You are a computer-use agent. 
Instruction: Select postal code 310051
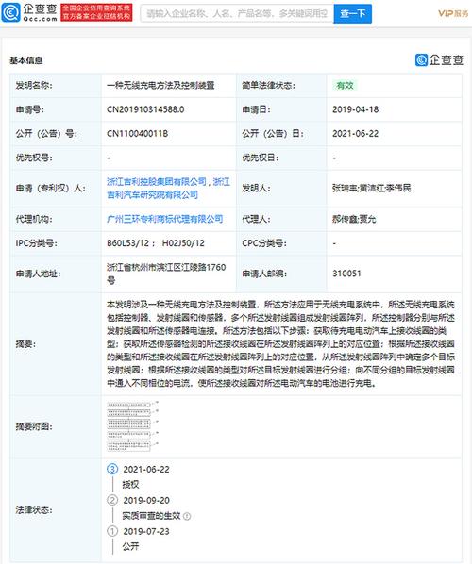coord(346,274)
